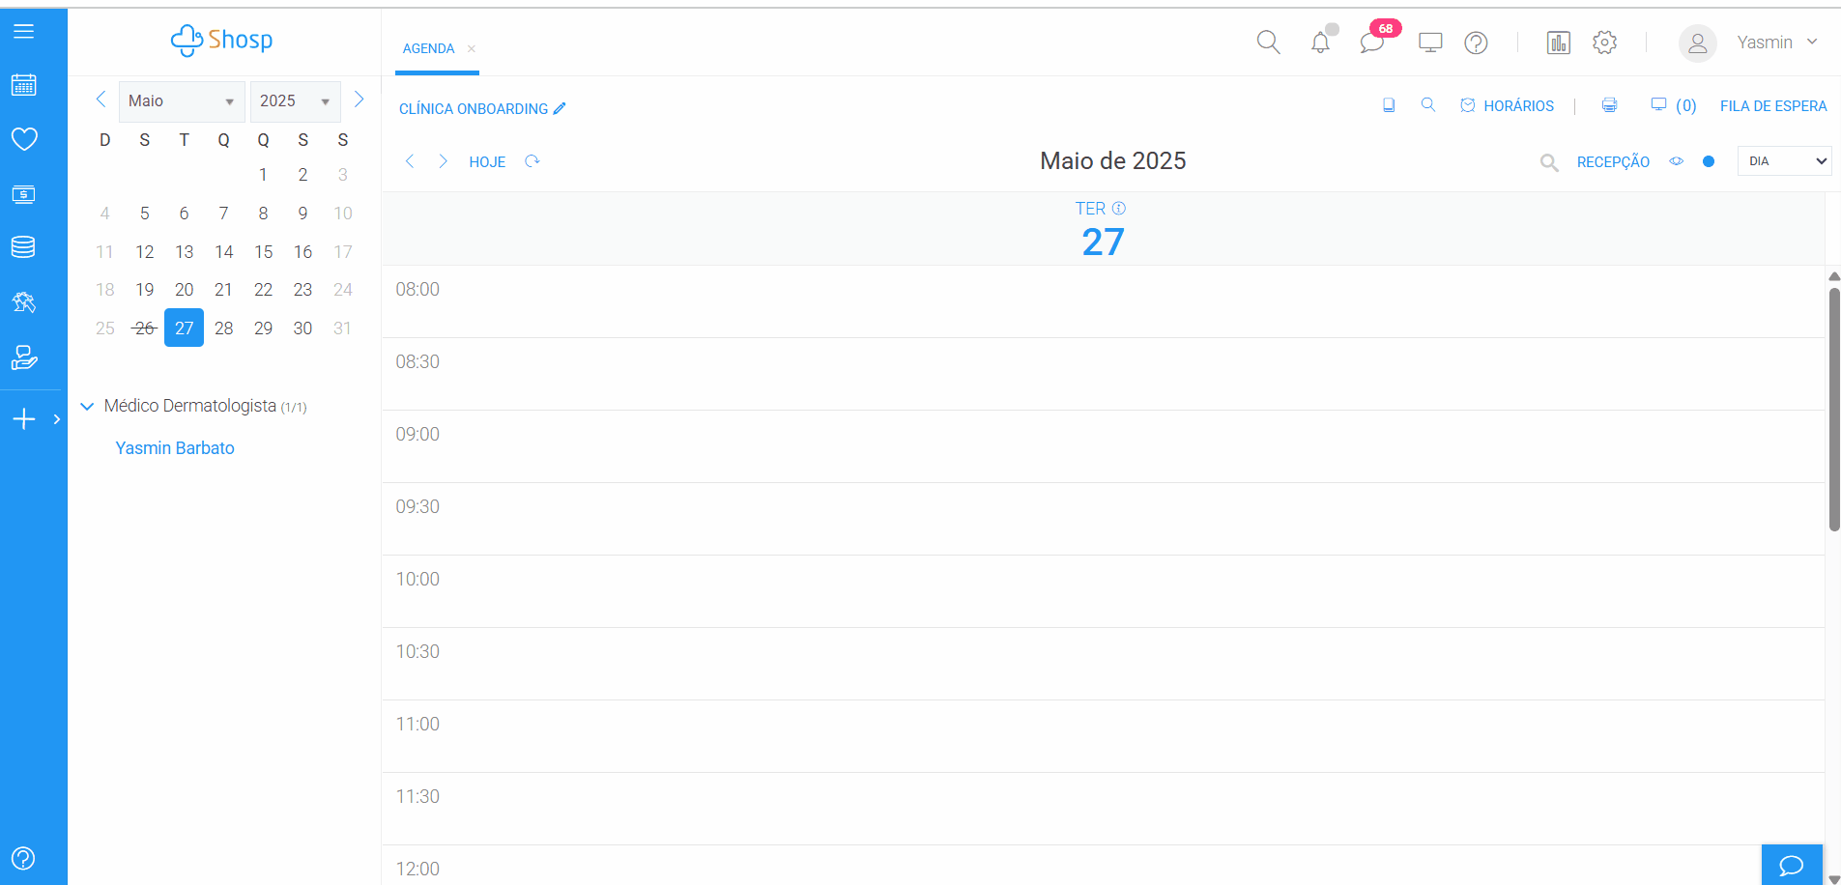Select day 28 in mini calendar

point(223,328)
